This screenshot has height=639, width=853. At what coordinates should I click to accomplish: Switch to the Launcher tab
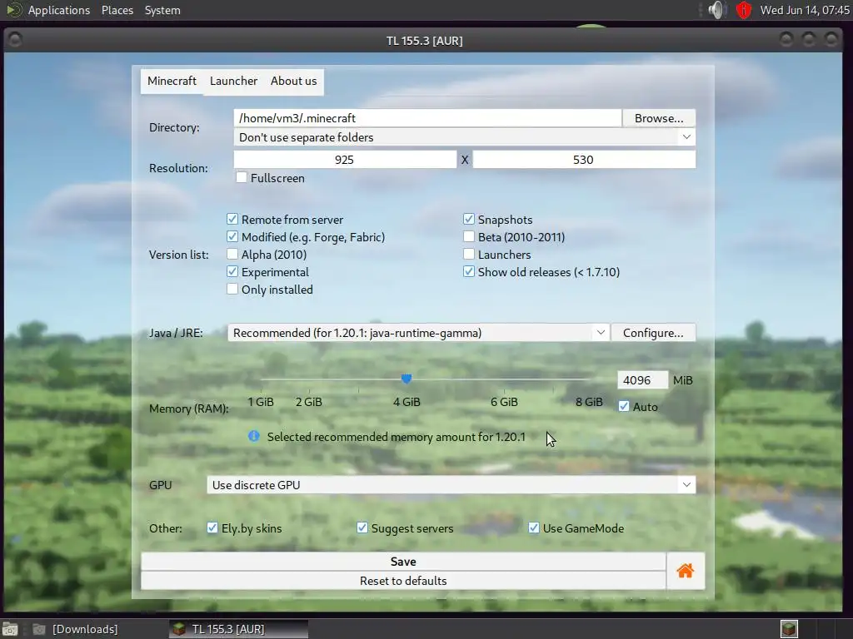point(233,81)
